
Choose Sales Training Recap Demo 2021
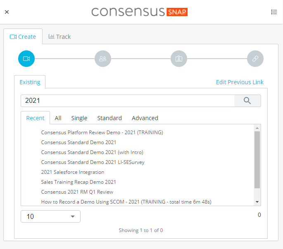pyautogui.click(x=78, y=182)
